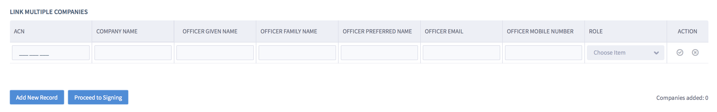
Task: Focus the Officer Family Name field
Action: coord(297,53)
